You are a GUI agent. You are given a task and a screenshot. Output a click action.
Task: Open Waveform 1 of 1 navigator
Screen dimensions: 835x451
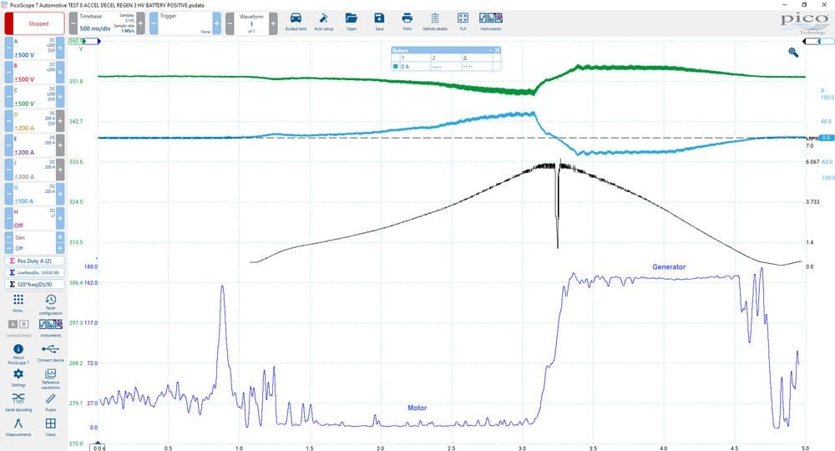(251, 23)
